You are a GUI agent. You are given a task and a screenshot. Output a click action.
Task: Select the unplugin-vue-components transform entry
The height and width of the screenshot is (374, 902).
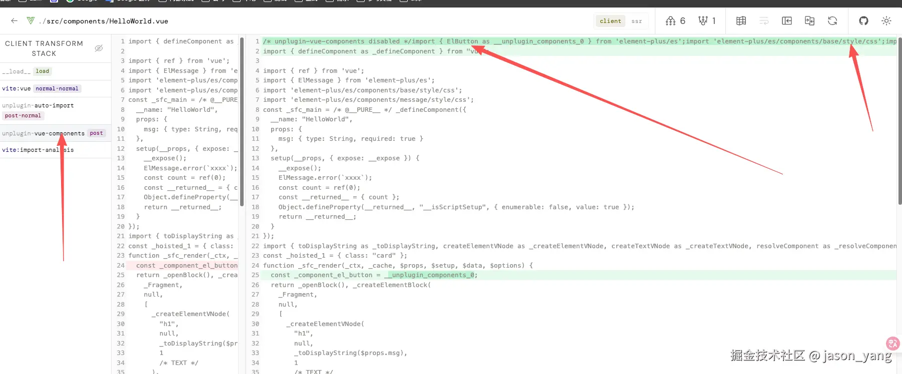tap(55, 133)
